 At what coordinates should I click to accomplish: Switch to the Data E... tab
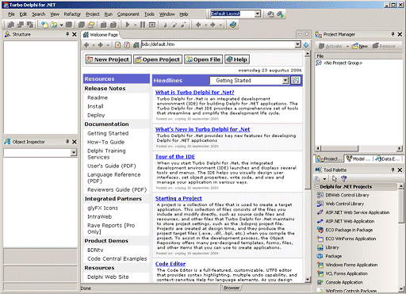click(x=387, y=158)
